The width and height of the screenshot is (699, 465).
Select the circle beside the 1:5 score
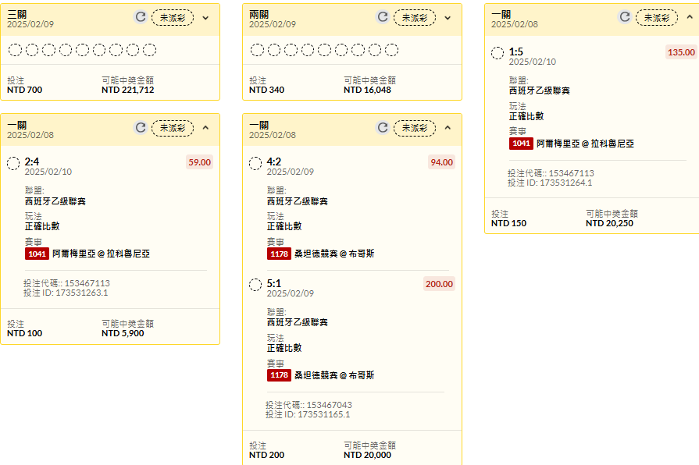[498, 53]
